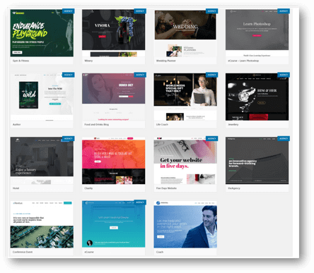Select the Author template thumbnail

(x=42, y=97)
